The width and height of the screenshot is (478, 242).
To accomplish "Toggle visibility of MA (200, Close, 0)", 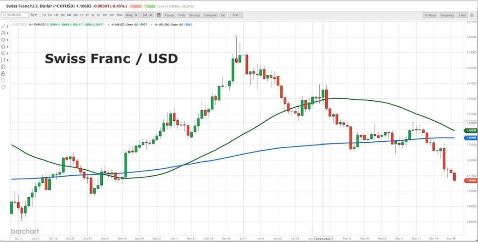I will point(156,24).
